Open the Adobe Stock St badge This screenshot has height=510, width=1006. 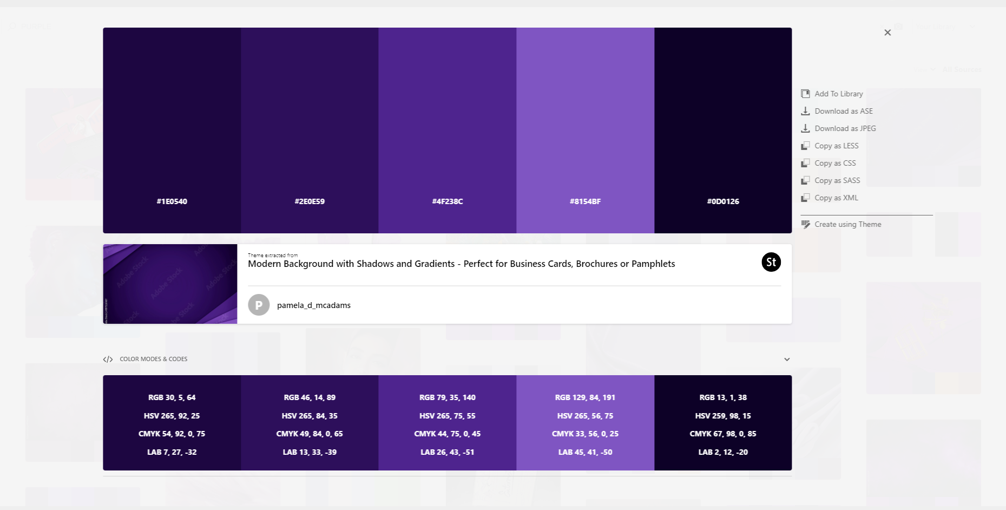click(x=771, y=262)
